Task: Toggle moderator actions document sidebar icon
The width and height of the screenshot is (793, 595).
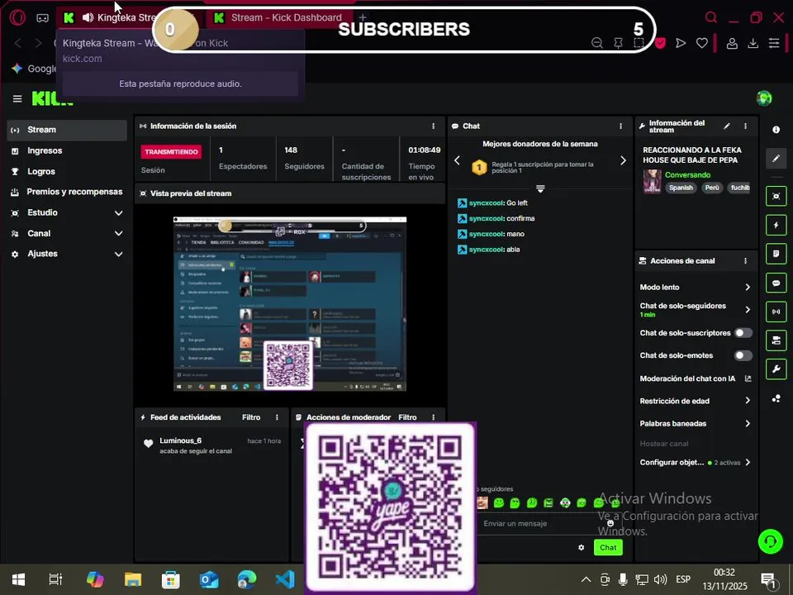Action: 776,254
